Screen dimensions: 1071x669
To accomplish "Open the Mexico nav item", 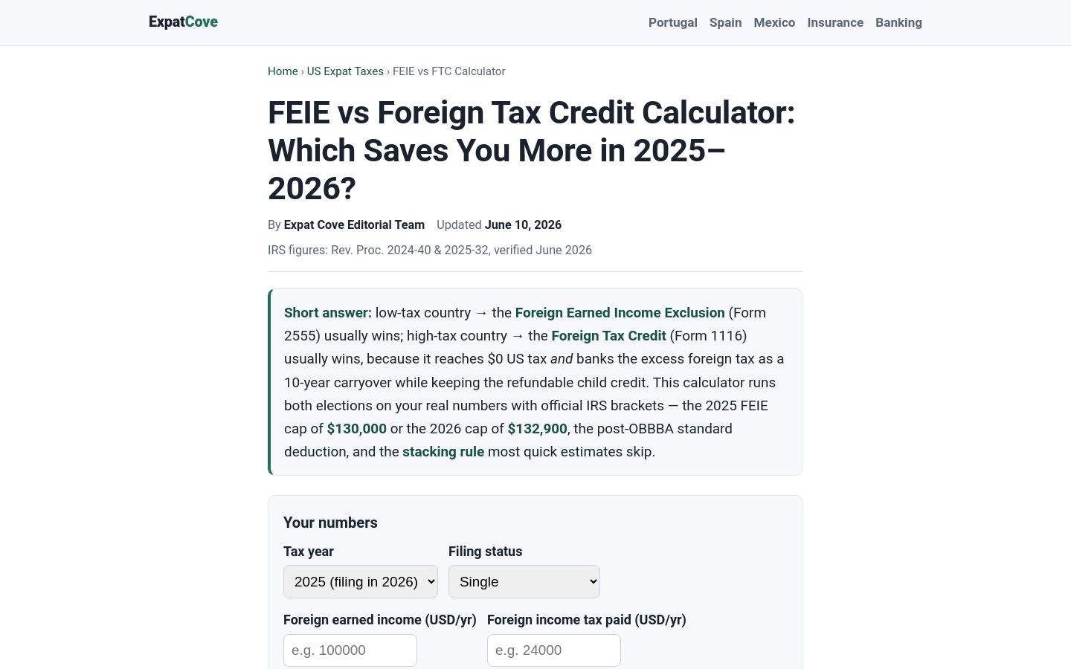I will click(x=774, y=22).
